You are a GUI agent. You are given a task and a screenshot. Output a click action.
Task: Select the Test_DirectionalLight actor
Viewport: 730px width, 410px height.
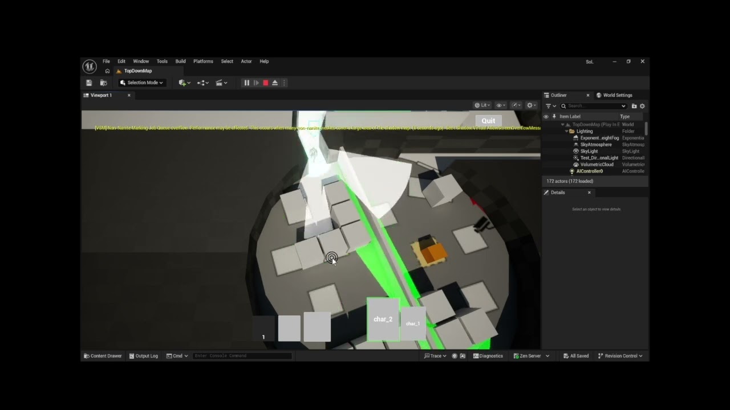click(x=594, y=158)
